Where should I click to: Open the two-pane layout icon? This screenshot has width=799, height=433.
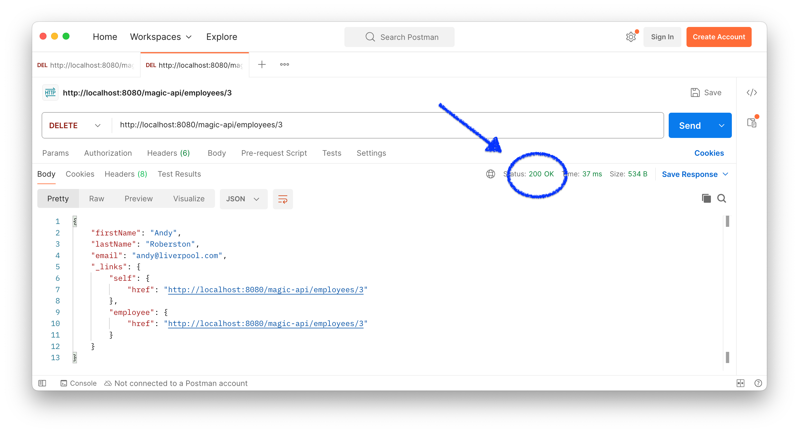(740, 383)
